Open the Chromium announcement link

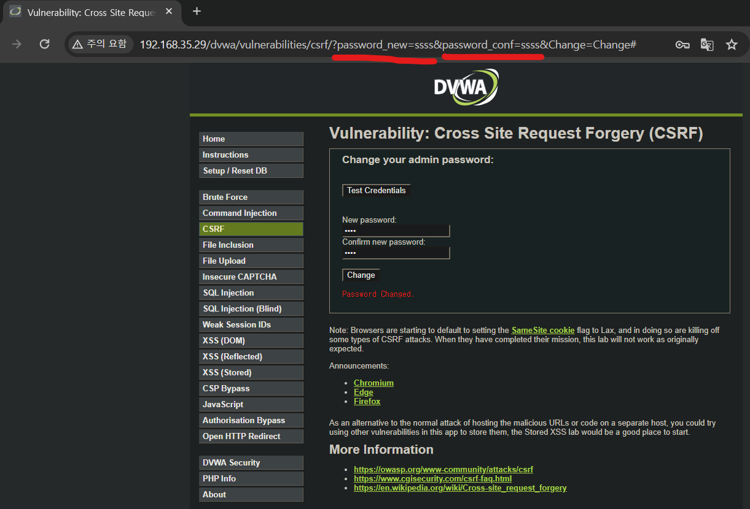373,383
